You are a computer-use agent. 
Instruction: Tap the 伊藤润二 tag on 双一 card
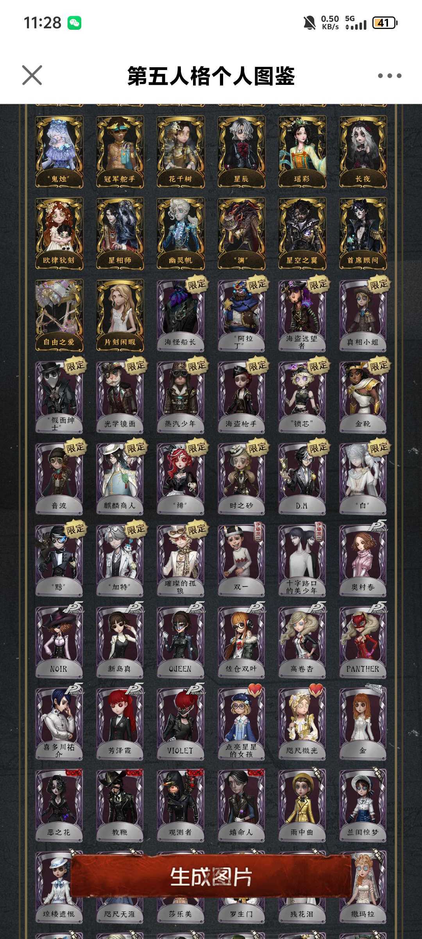tap(258, 531)
